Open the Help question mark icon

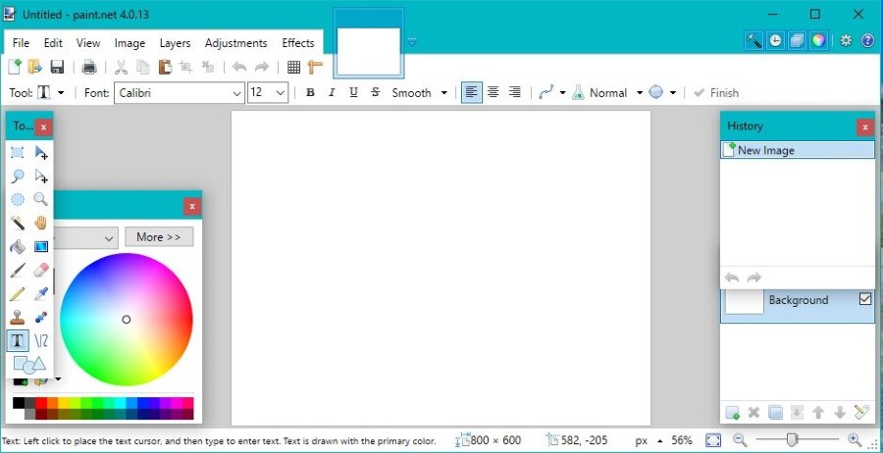pos(868,40)
